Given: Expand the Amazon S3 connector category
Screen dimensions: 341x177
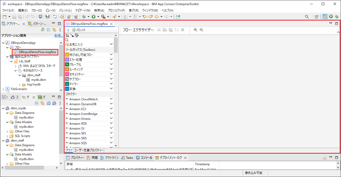Looking at the screenshot, I should pyautogui.click(x=111, y=128).
